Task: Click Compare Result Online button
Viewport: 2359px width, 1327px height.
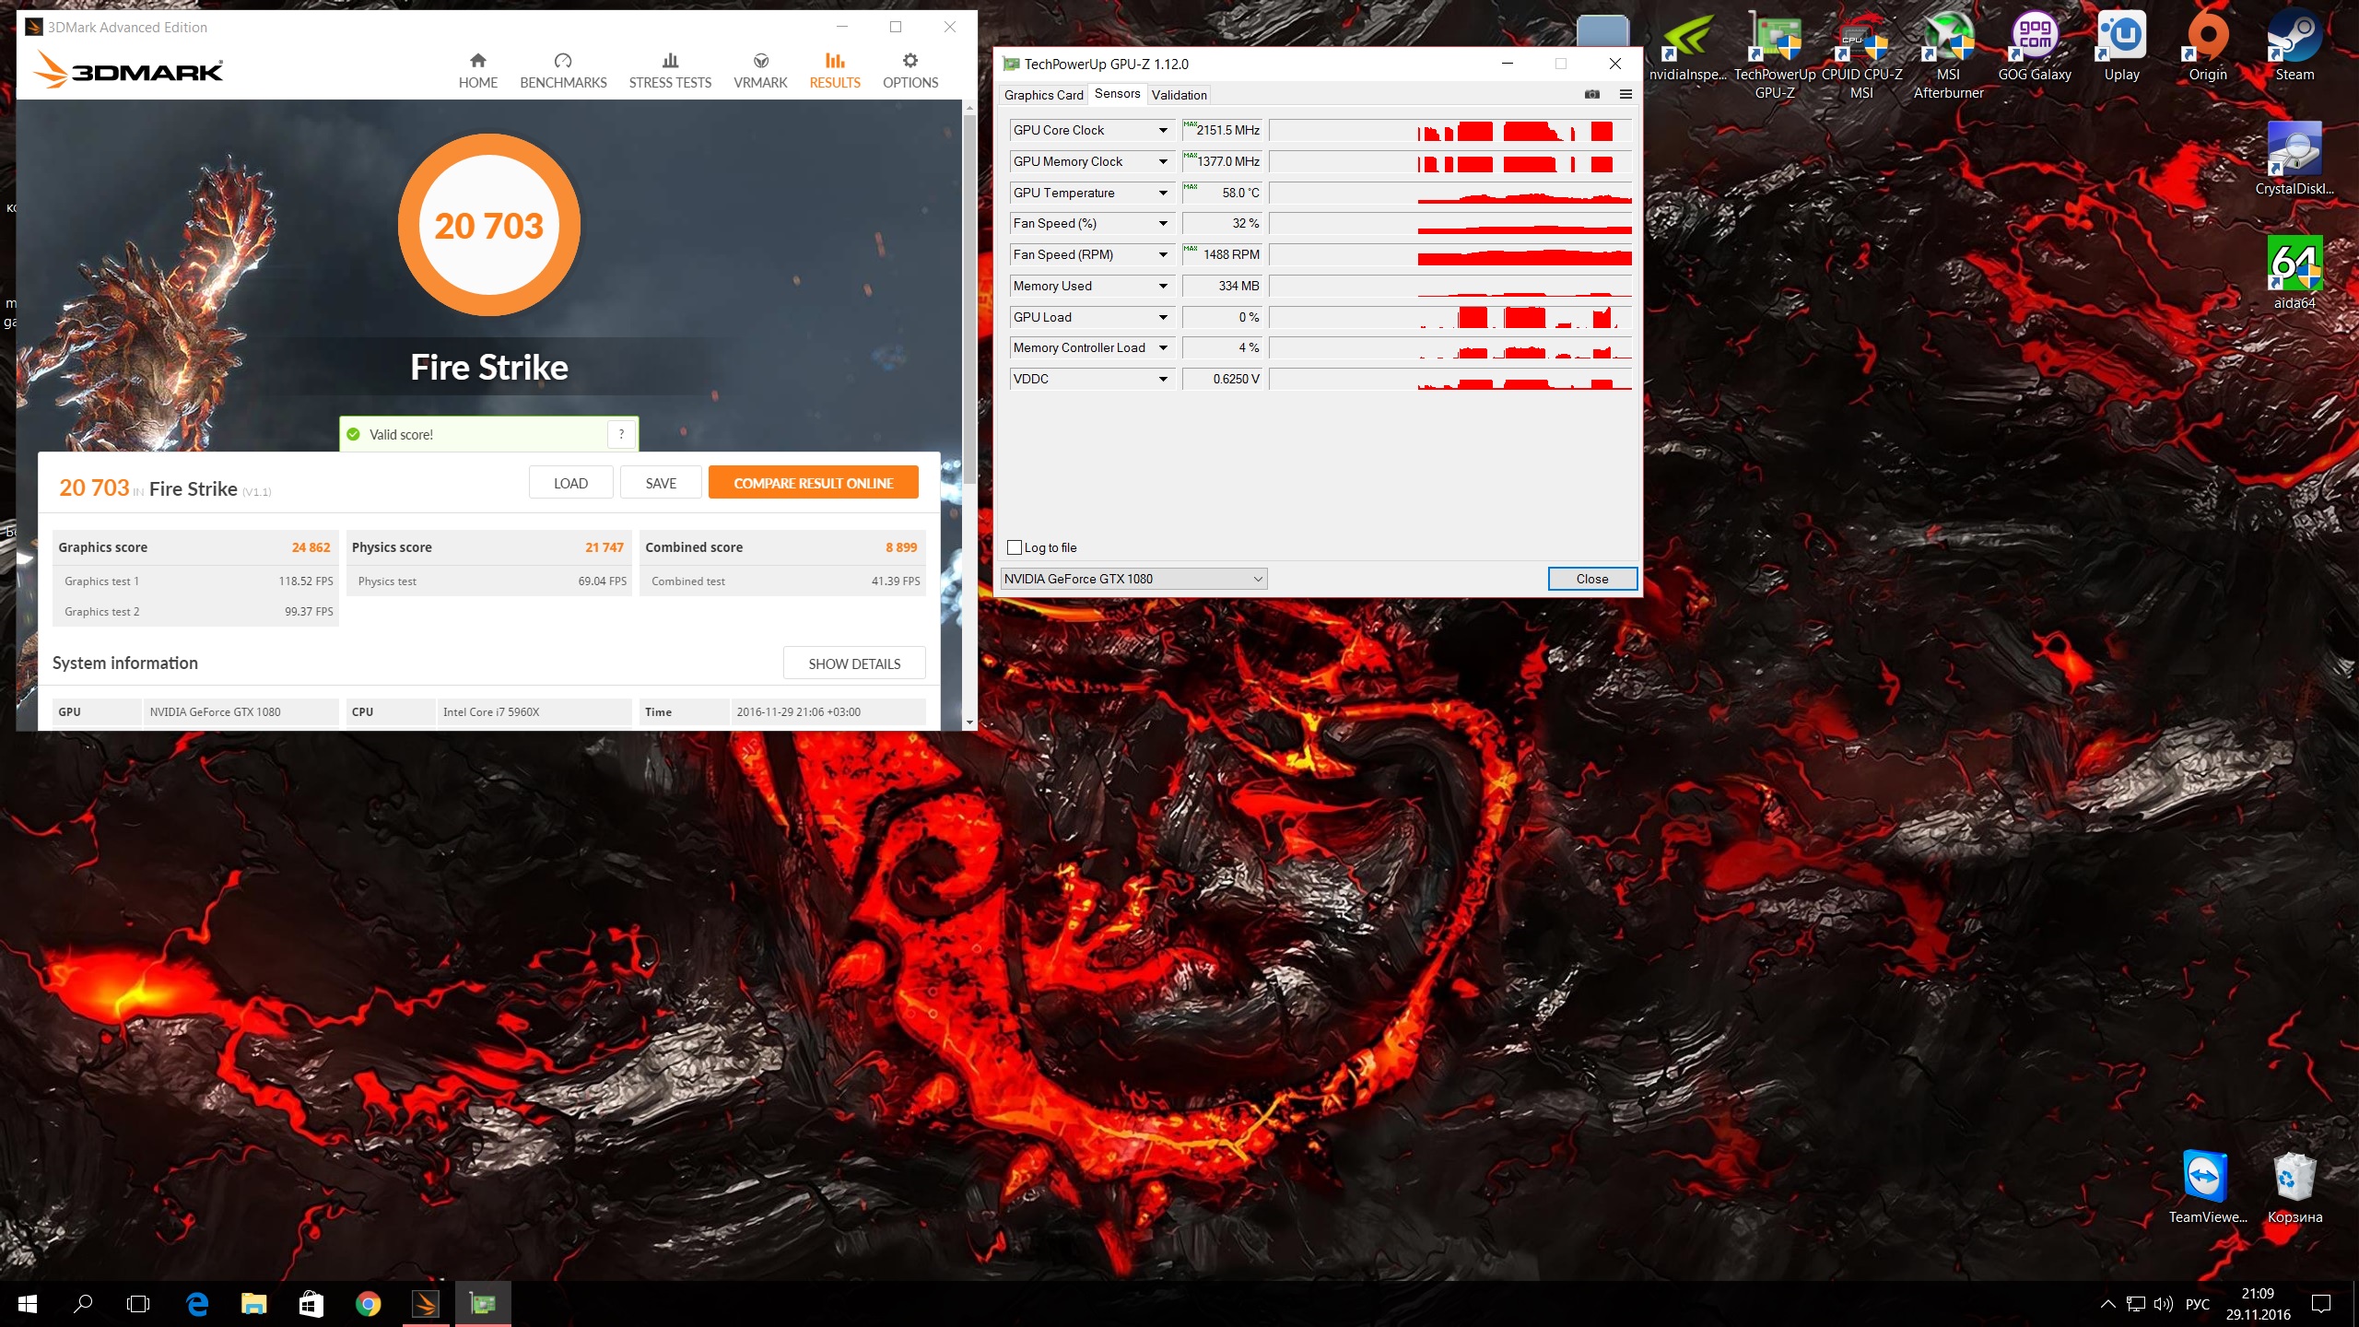Action: [x=813, y=483]
